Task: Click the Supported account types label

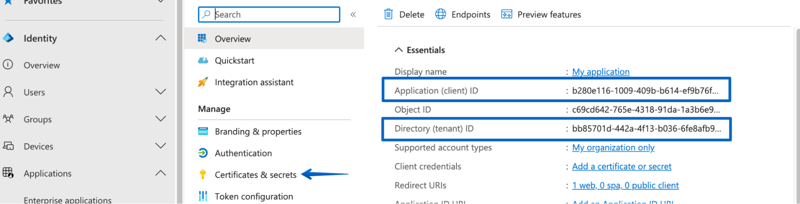Action: [x=443, y=148]
